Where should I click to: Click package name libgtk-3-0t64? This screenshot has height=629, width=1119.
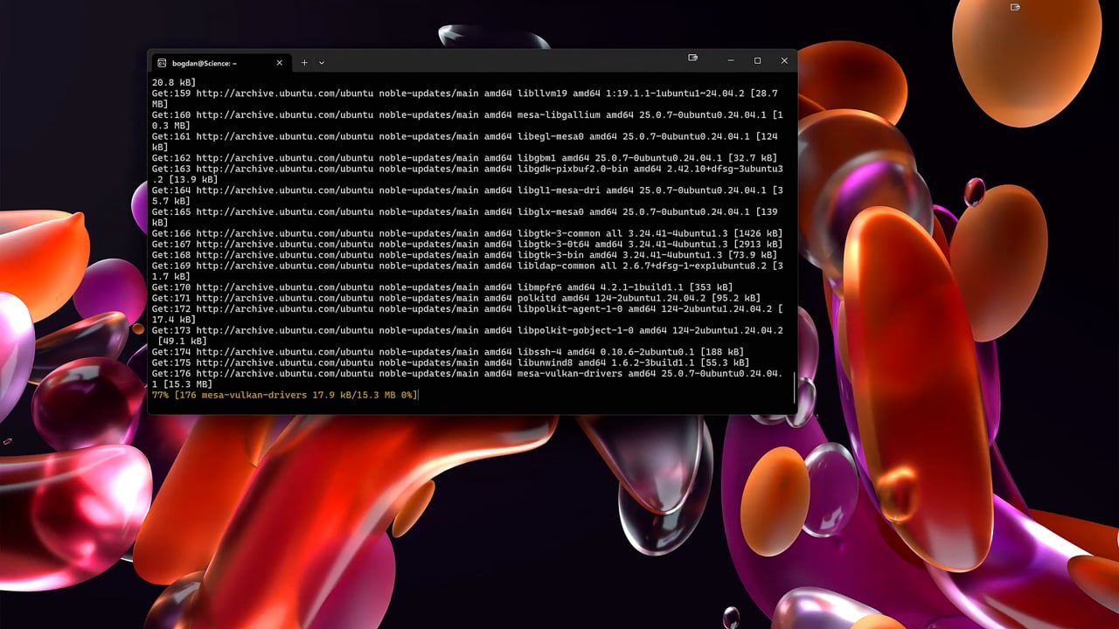(x=553, y=244)
